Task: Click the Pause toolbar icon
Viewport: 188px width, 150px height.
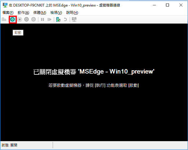Action: pos(42,19)
